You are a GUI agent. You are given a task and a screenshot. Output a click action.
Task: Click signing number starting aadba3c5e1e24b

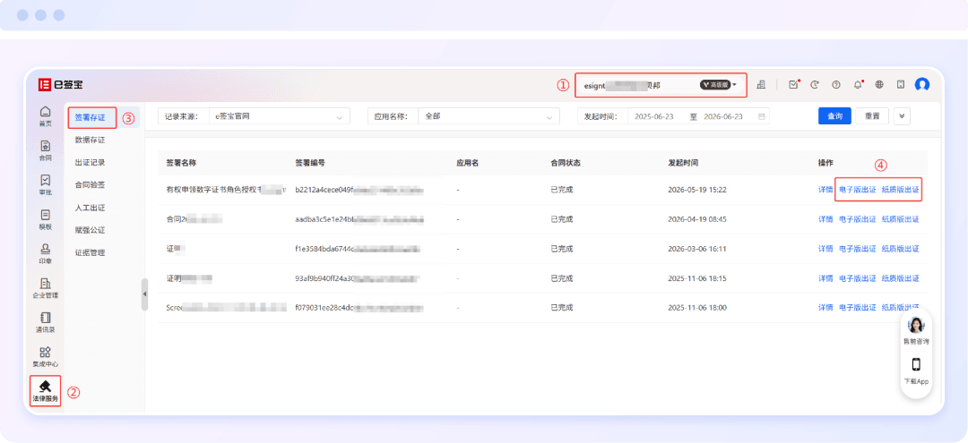[x=359, y=219]
